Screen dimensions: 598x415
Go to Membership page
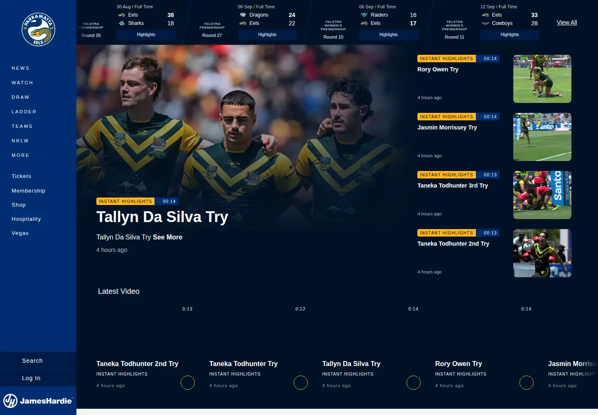point(28,191)
